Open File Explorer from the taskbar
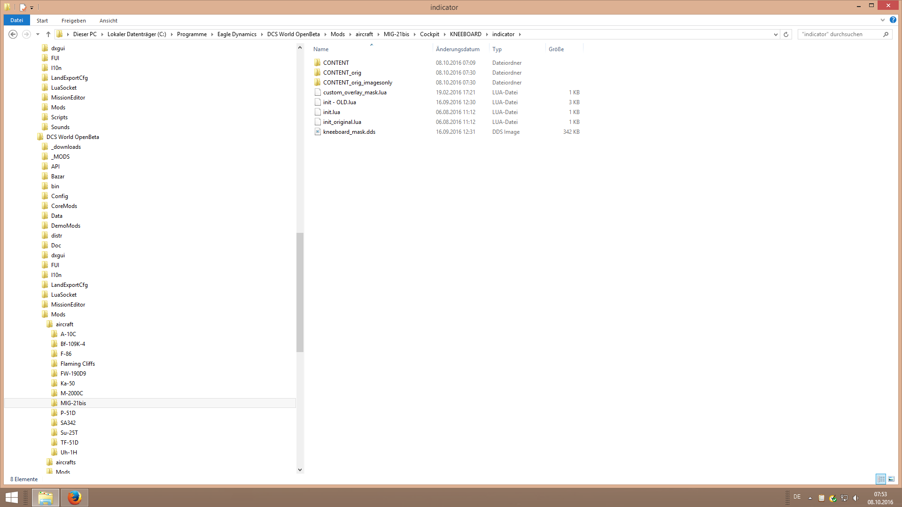Viewport: 902px width, 507px height. point(46,498)
